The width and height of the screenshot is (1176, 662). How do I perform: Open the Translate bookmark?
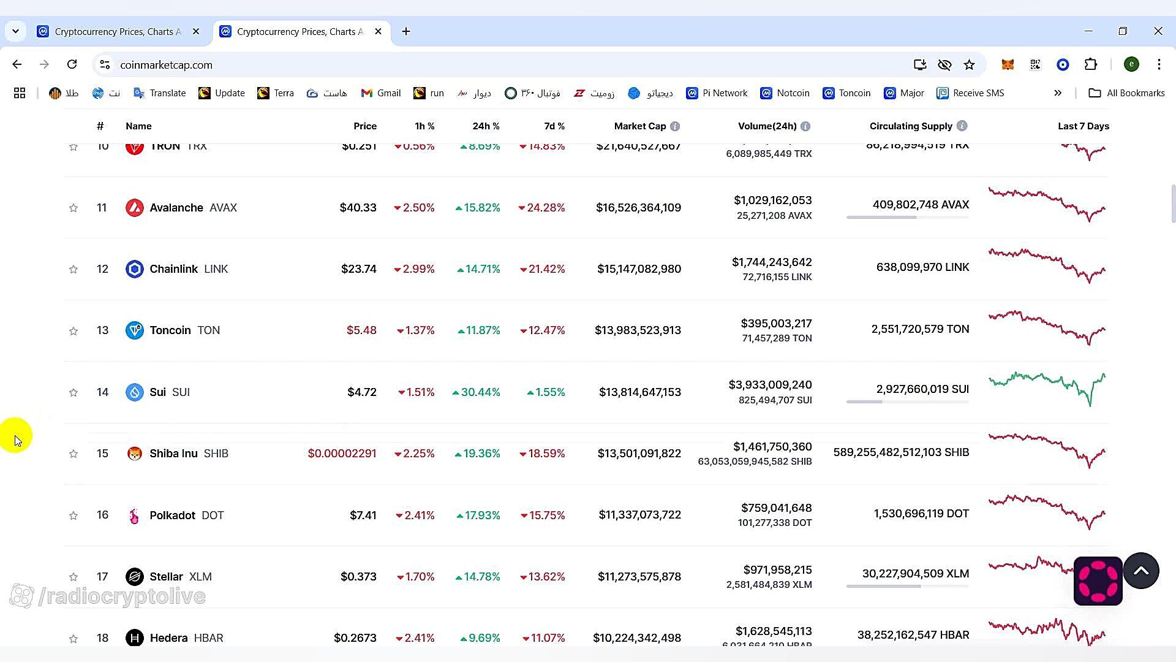(160, 93)
